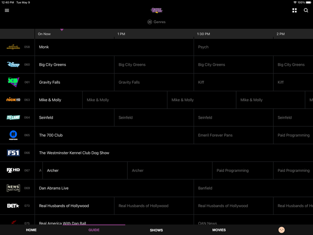The width and height of the screenshot is (313, 235).
Task: Open the 1 PM Real Husbands of Hollywood
Action: click(154, 206)
